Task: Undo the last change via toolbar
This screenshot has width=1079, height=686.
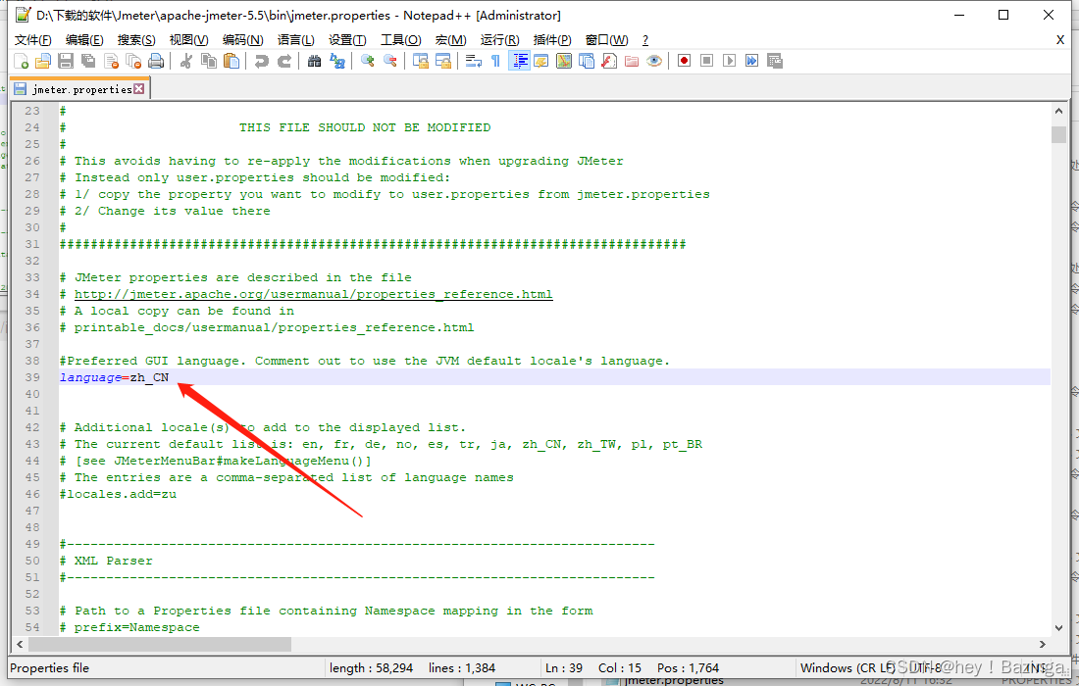Action: (x=262, y=61)
